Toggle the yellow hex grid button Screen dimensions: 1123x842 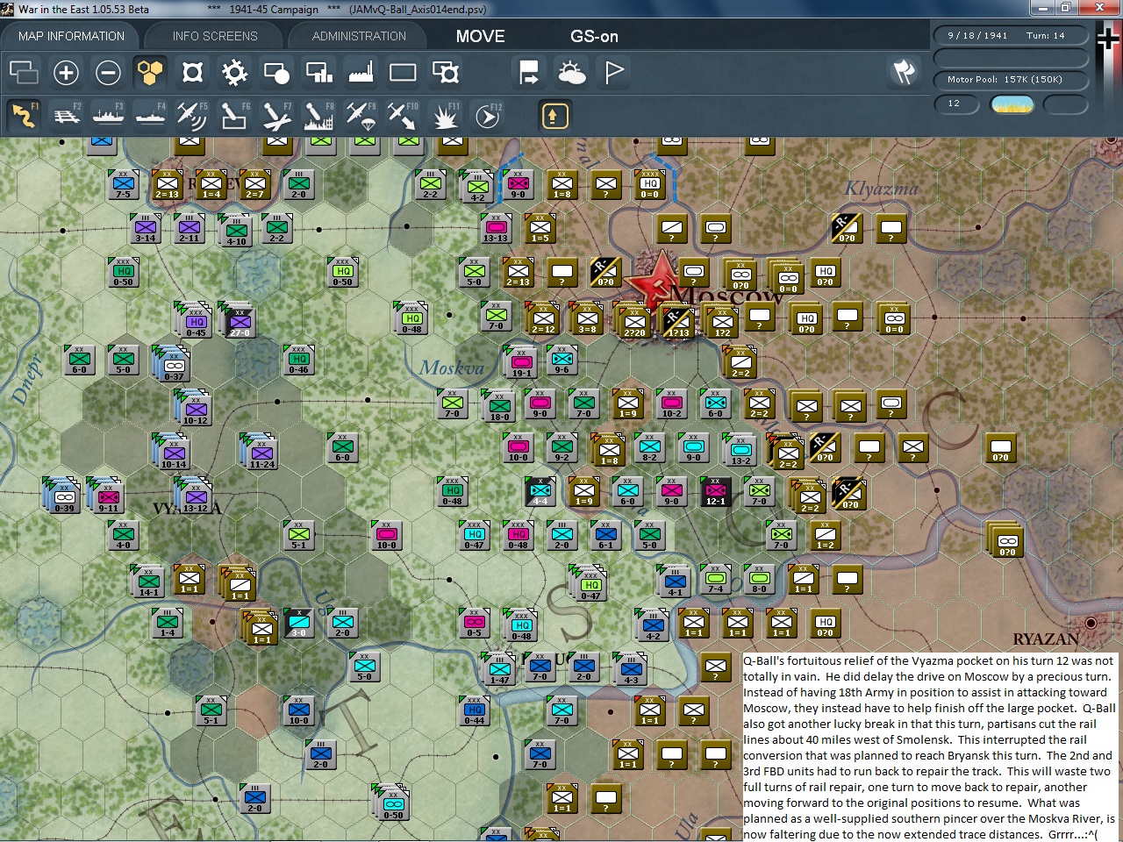[x=150, y=72]
